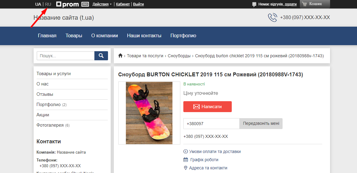Click the callback phone input +380097

tap(211, 124)
